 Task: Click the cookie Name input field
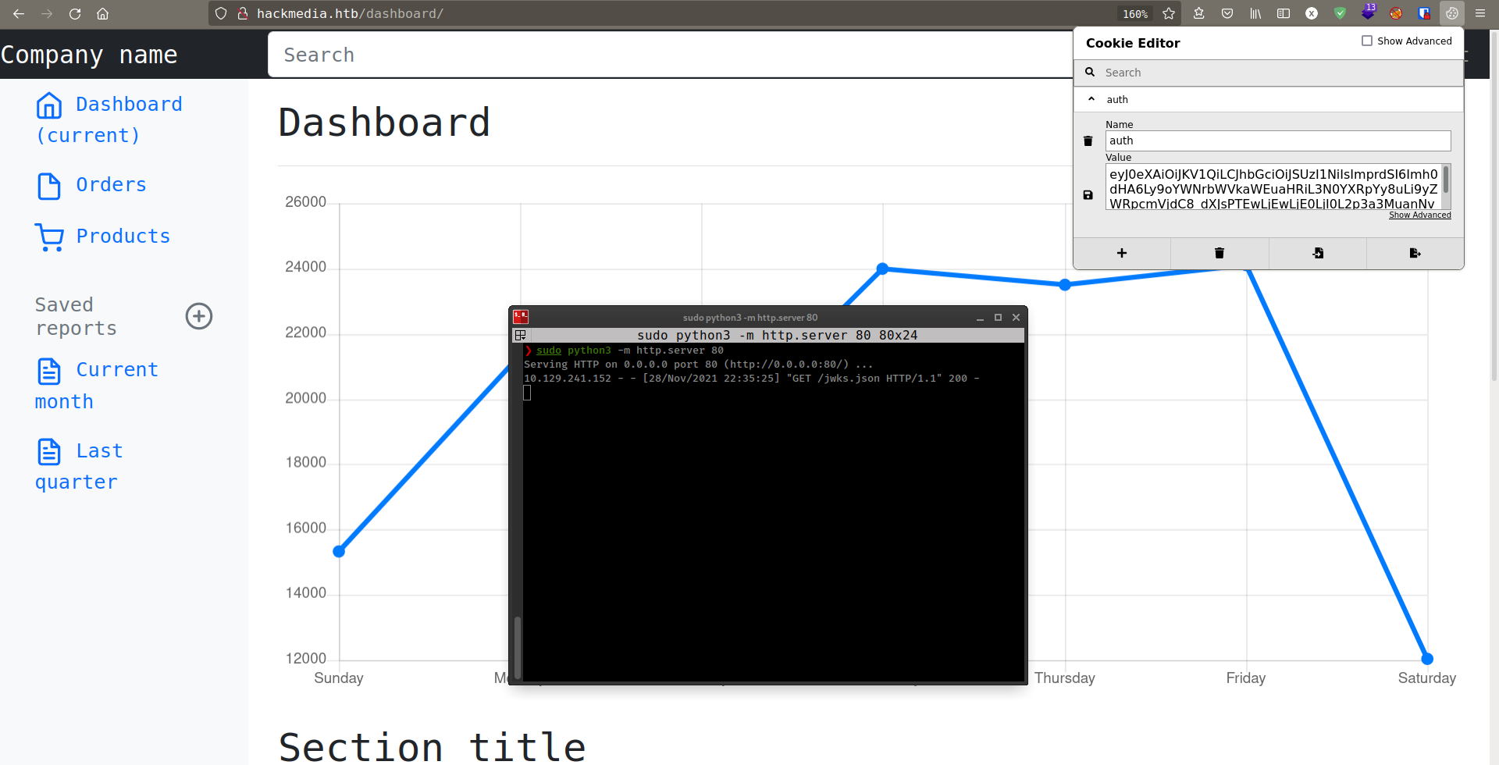coord(1277,141)
